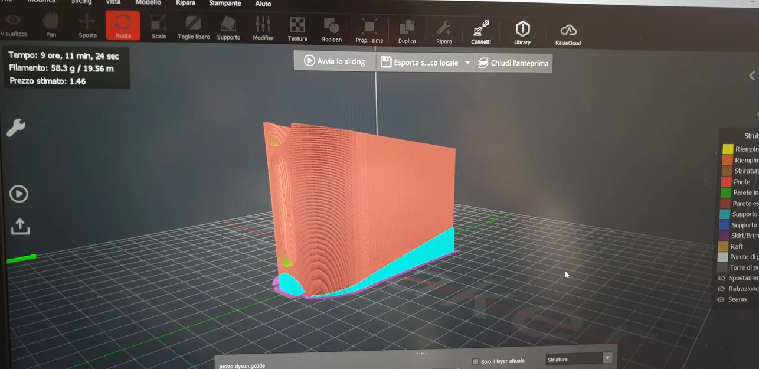Open the Modifier sliders tool

click(263, 28)
